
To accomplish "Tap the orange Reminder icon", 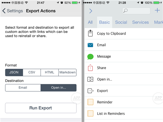I will pyautogui.click(x=90, y=102).
